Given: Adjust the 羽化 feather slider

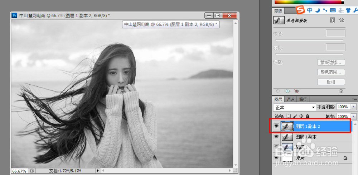Looking at the screenshot, I should [x=309, y=54].
